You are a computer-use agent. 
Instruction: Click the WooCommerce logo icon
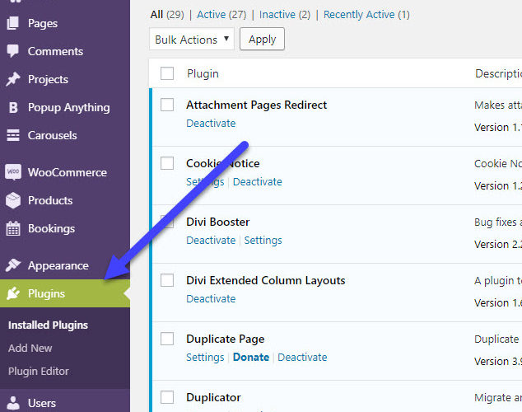[12, 172]
